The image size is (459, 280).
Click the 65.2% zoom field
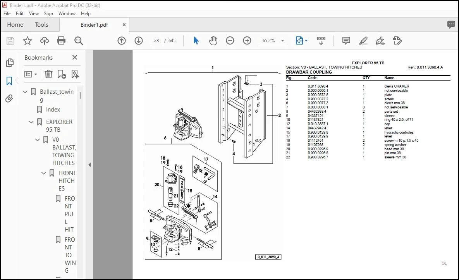point(269,41)
